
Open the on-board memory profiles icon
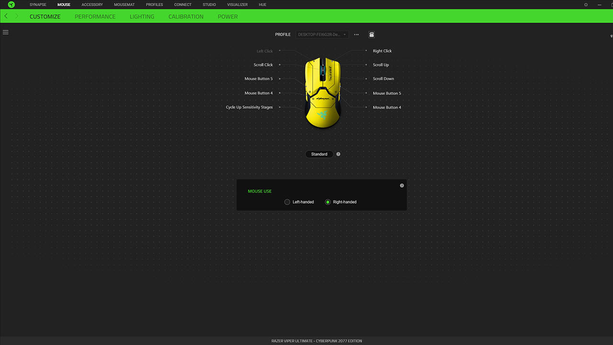372,34
